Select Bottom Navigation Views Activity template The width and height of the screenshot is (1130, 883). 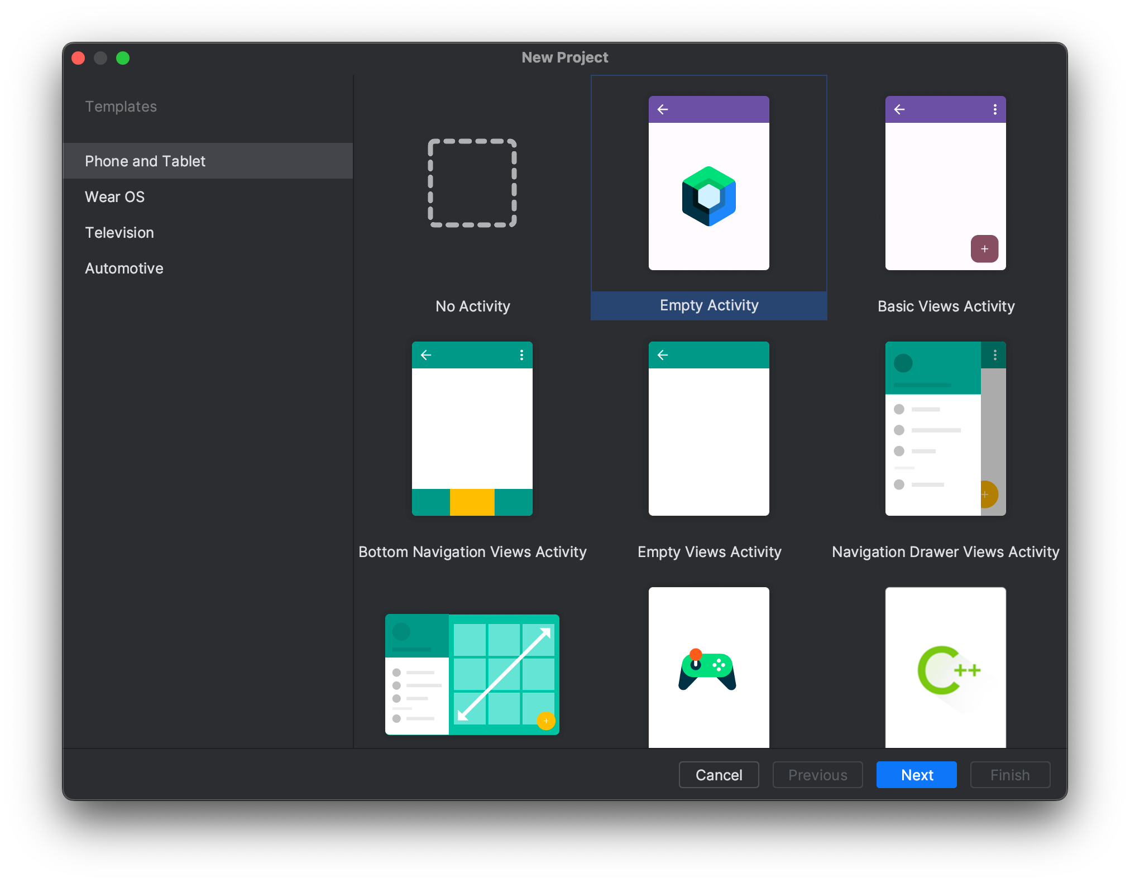(472, 429)
